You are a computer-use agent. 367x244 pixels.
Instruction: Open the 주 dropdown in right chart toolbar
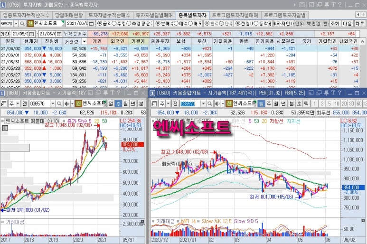168,103
